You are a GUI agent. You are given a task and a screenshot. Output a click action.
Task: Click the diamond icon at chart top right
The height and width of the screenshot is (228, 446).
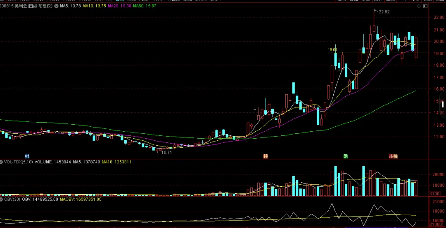(x=419, y=6)
